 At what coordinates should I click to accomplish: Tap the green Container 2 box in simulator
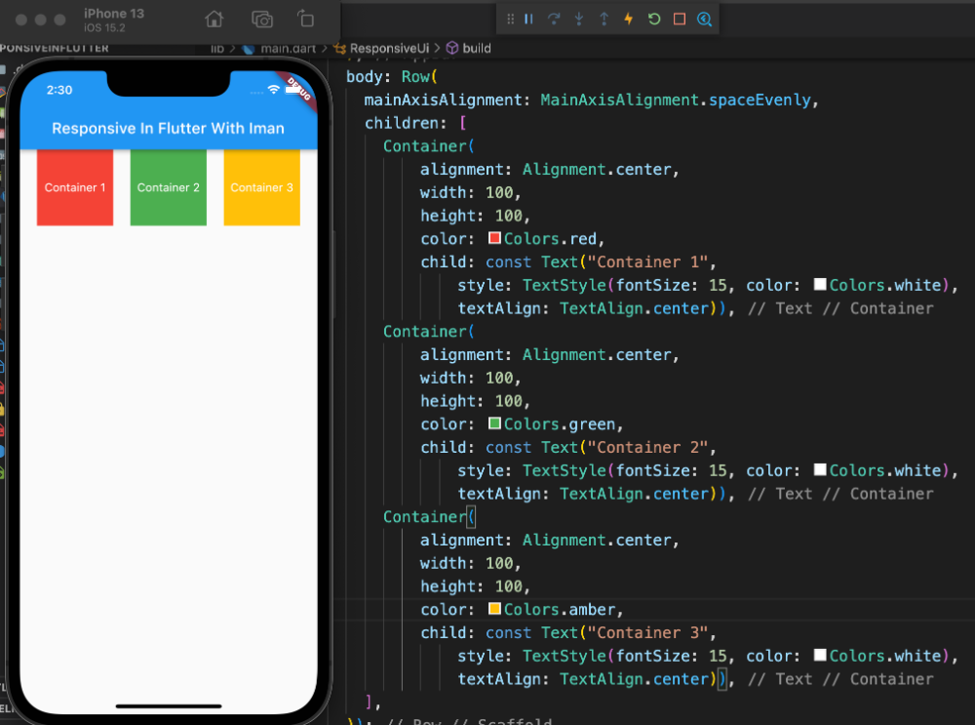click(x=169, y=187)
